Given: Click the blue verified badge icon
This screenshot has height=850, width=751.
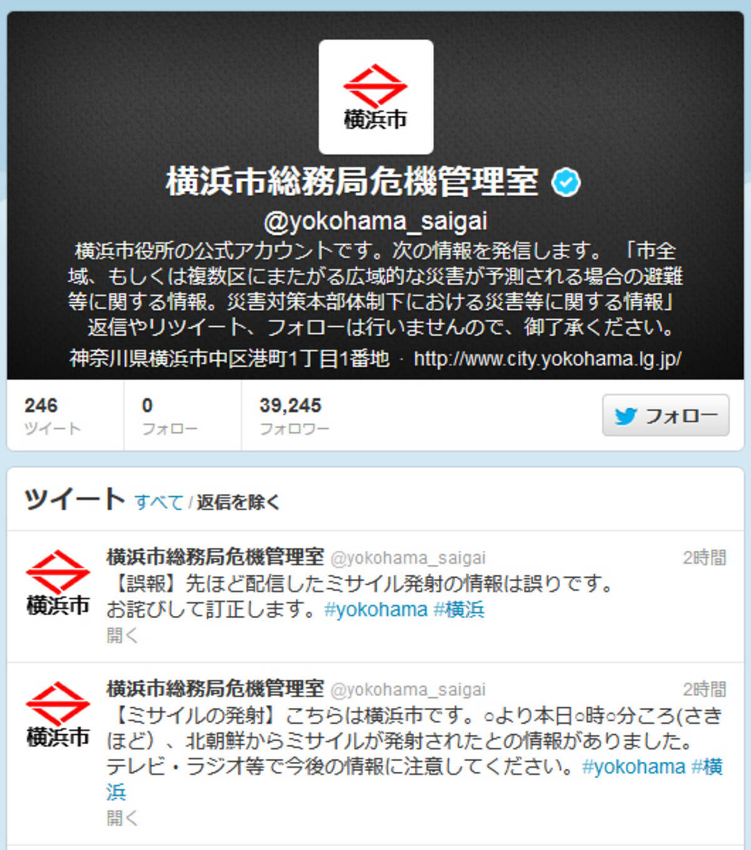Looking at the screenshot, I should pyautogui.click(x=566, y=183).
